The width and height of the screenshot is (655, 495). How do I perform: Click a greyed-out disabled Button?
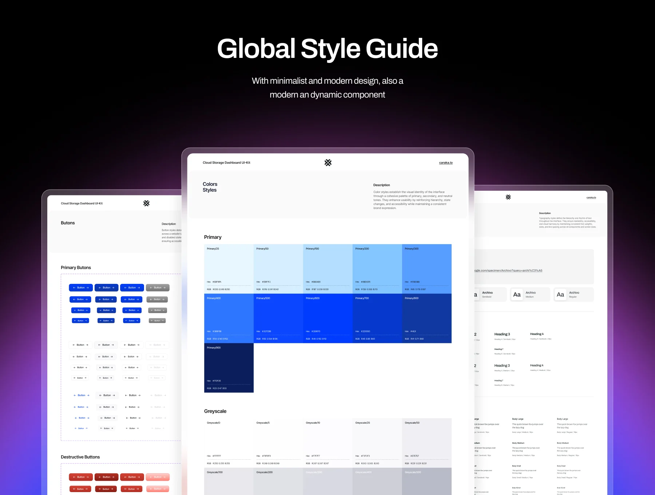pyautogui.click(x=157, y=288)
